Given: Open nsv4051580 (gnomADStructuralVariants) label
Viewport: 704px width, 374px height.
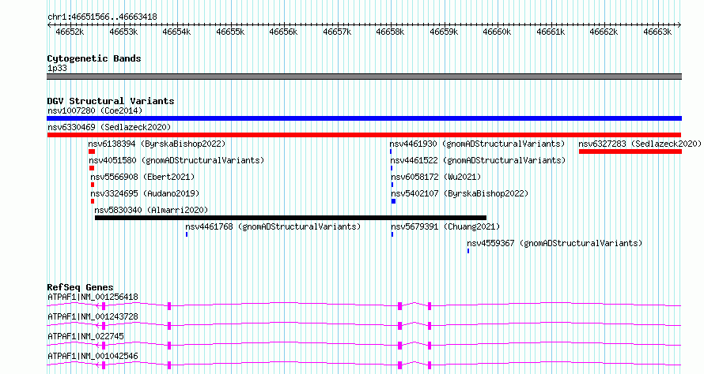Looking at the screenshot, I should tap(176, 160).
